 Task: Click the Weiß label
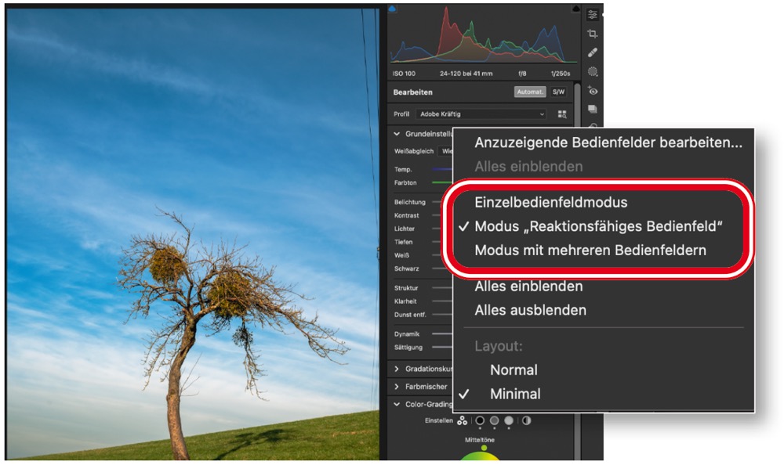click(401, 255)
